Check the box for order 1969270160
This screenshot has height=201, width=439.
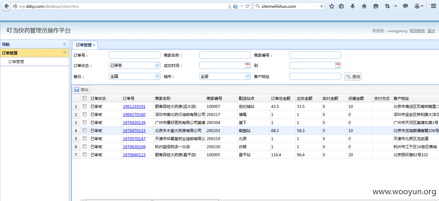tap(84, 114)
